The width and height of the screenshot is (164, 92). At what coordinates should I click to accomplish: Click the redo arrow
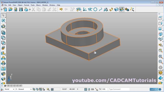pyautogui.click(x=66, y=9)
